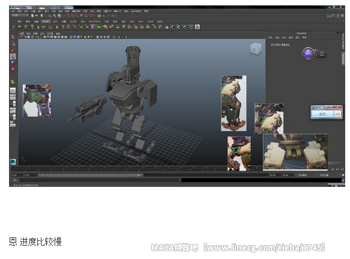Click the purple 84 floating ball widget
The image size is (350, 259).
(308, 53)
